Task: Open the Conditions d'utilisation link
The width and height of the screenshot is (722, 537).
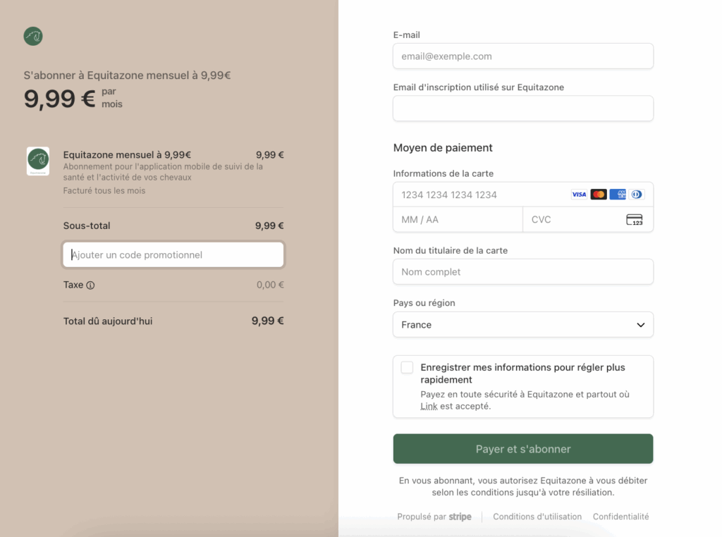Action: pos(537,517)
